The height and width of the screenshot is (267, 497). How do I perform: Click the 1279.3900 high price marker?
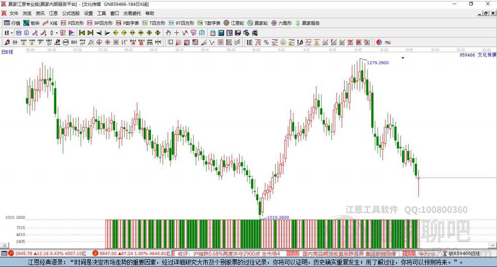tap(378, 63)
